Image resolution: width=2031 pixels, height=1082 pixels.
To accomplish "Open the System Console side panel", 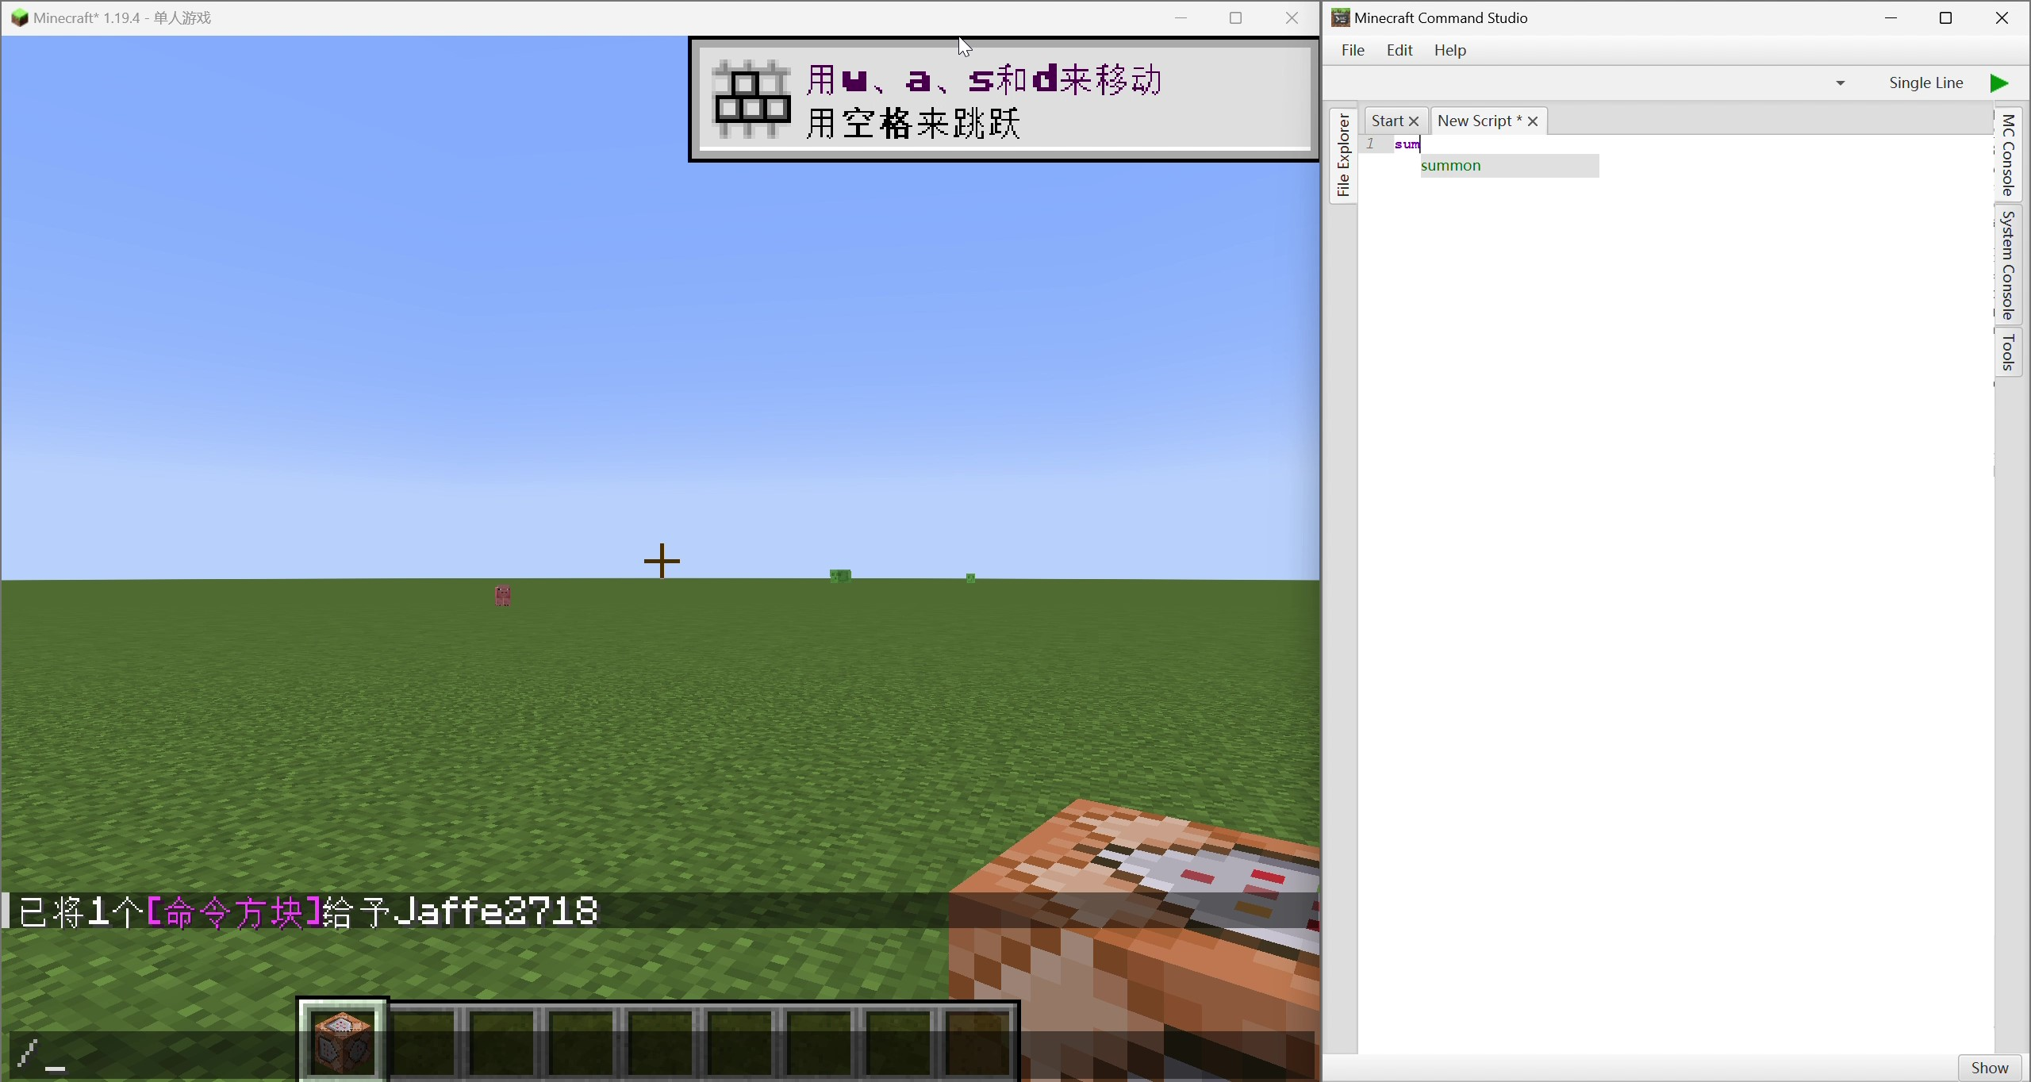I will (x=2008, y=265).
